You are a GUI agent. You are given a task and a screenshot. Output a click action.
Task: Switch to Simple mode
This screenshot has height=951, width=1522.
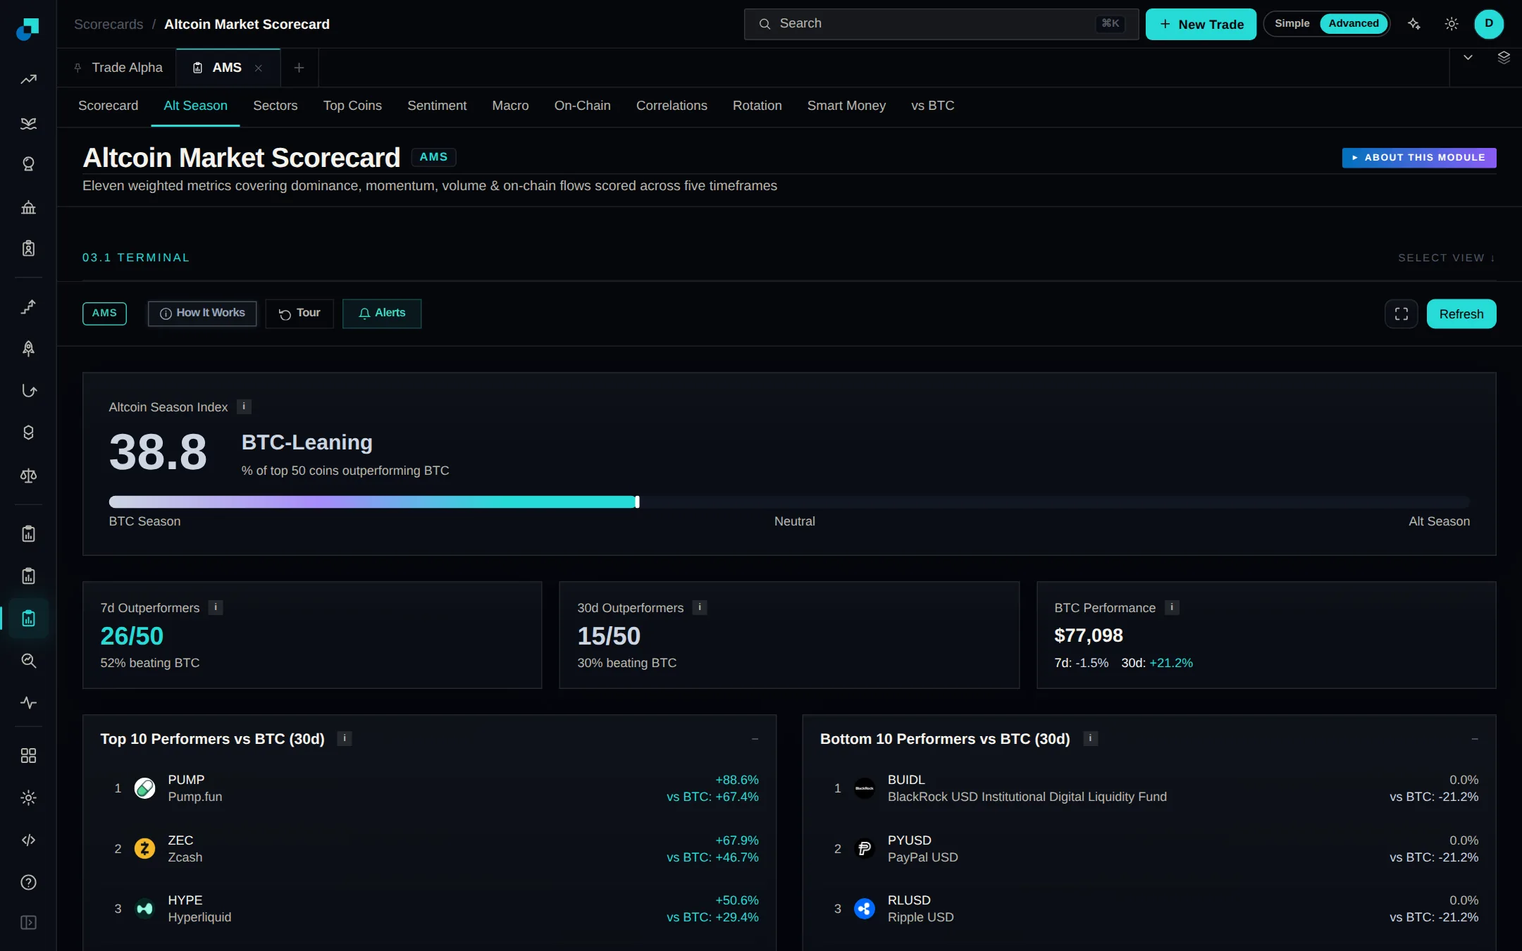[x=1292, y=24]
